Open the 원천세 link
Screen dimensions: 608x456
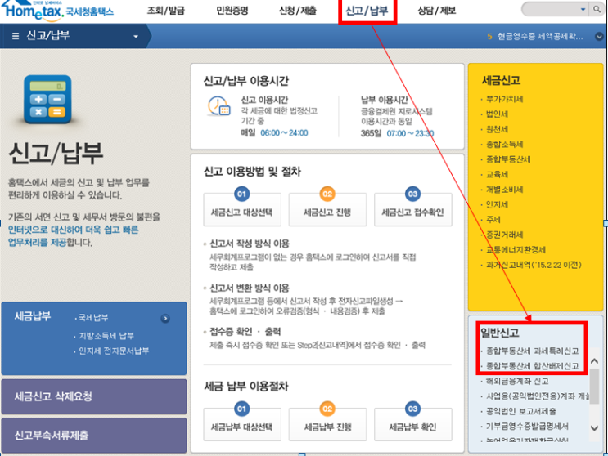pos(497,129)
